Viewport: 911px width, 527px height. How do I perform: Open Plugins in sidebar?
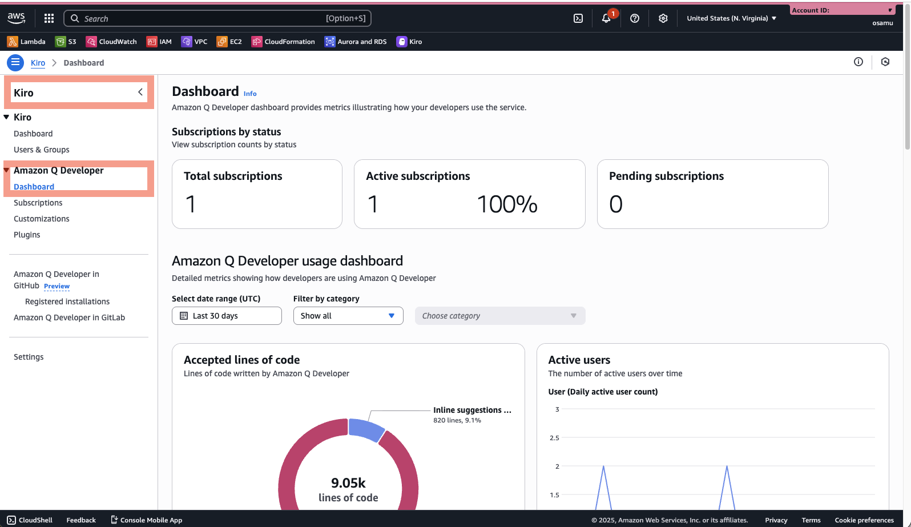click(27, 235)
